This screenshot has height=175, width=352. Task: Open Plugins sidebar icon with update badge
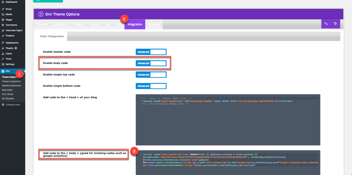coord(3,48)
